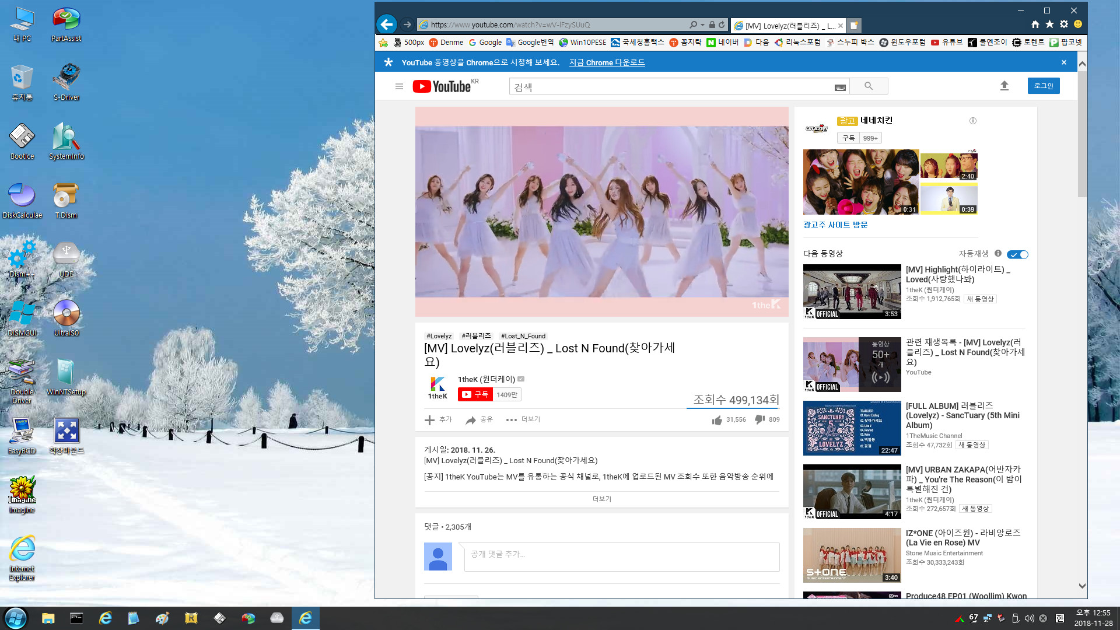Open the 윈도우포럼 bookmark
This screenshot has width=1120, height=630.
tap(902, 43)
